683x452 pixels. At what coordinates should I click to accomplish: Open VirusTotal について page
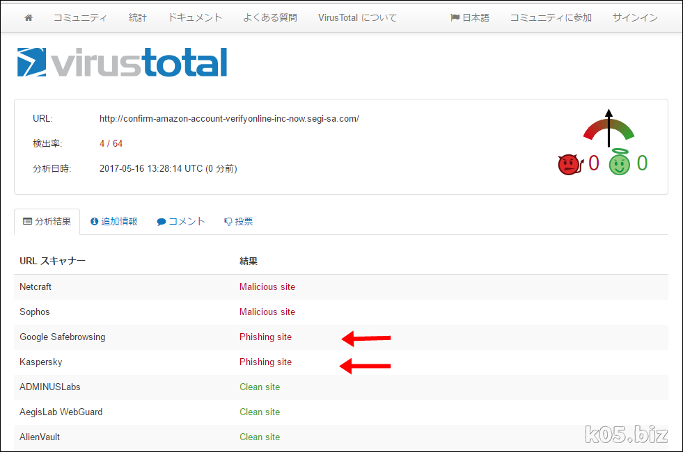(x=358, y=18)
